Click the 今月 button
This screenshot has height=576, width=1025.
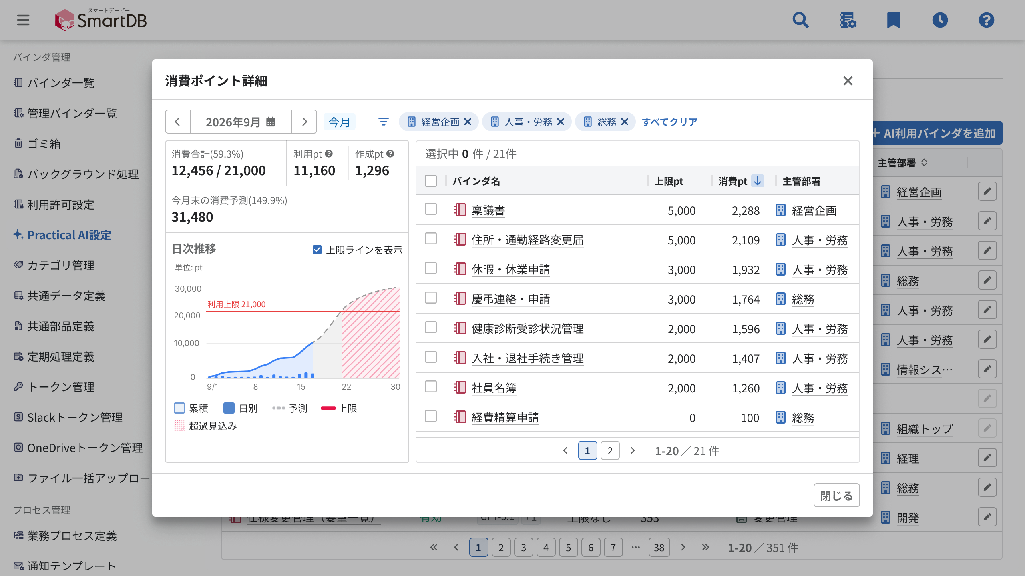pyautogui.click(x=340, y=122)
